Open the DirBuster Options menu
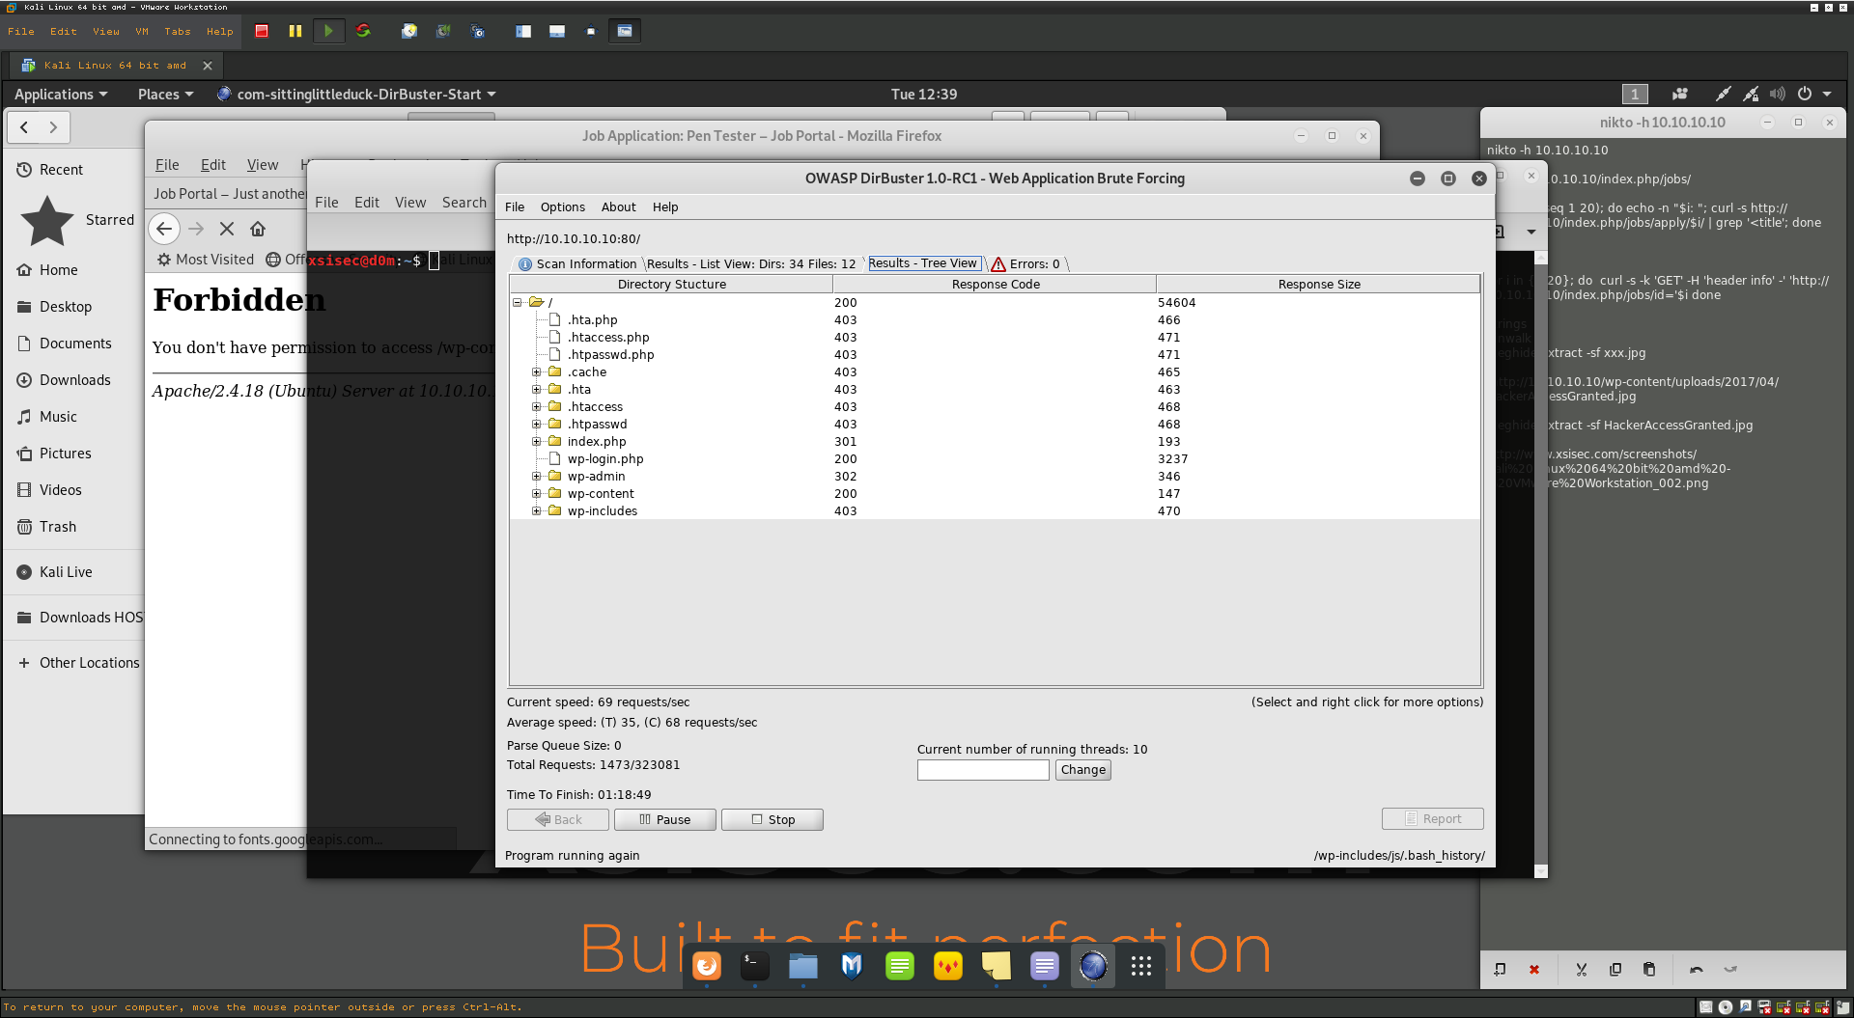Viewport: 1854px width, 1018px height. coord(563,206)
